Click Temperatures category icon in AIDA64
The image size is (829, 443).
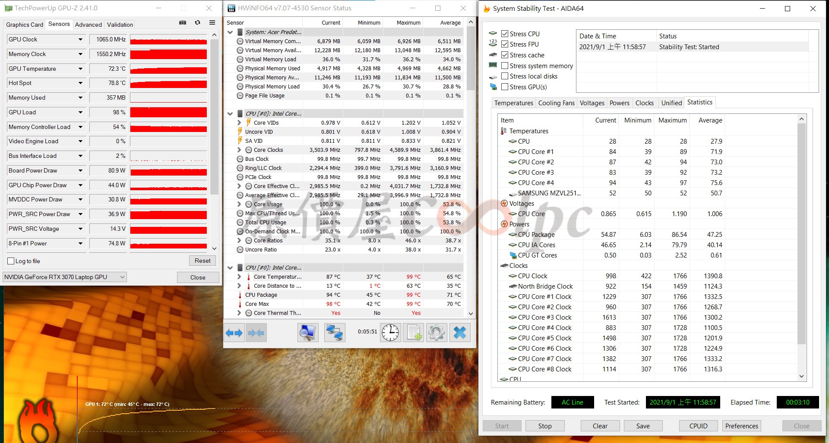pyautogui.click(x=503, y=131)
